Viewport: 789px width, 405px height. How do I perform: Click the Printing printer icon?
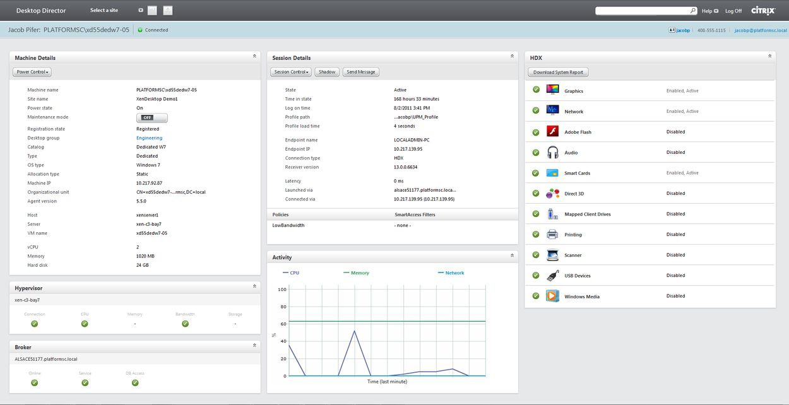(x=552, y=234)
